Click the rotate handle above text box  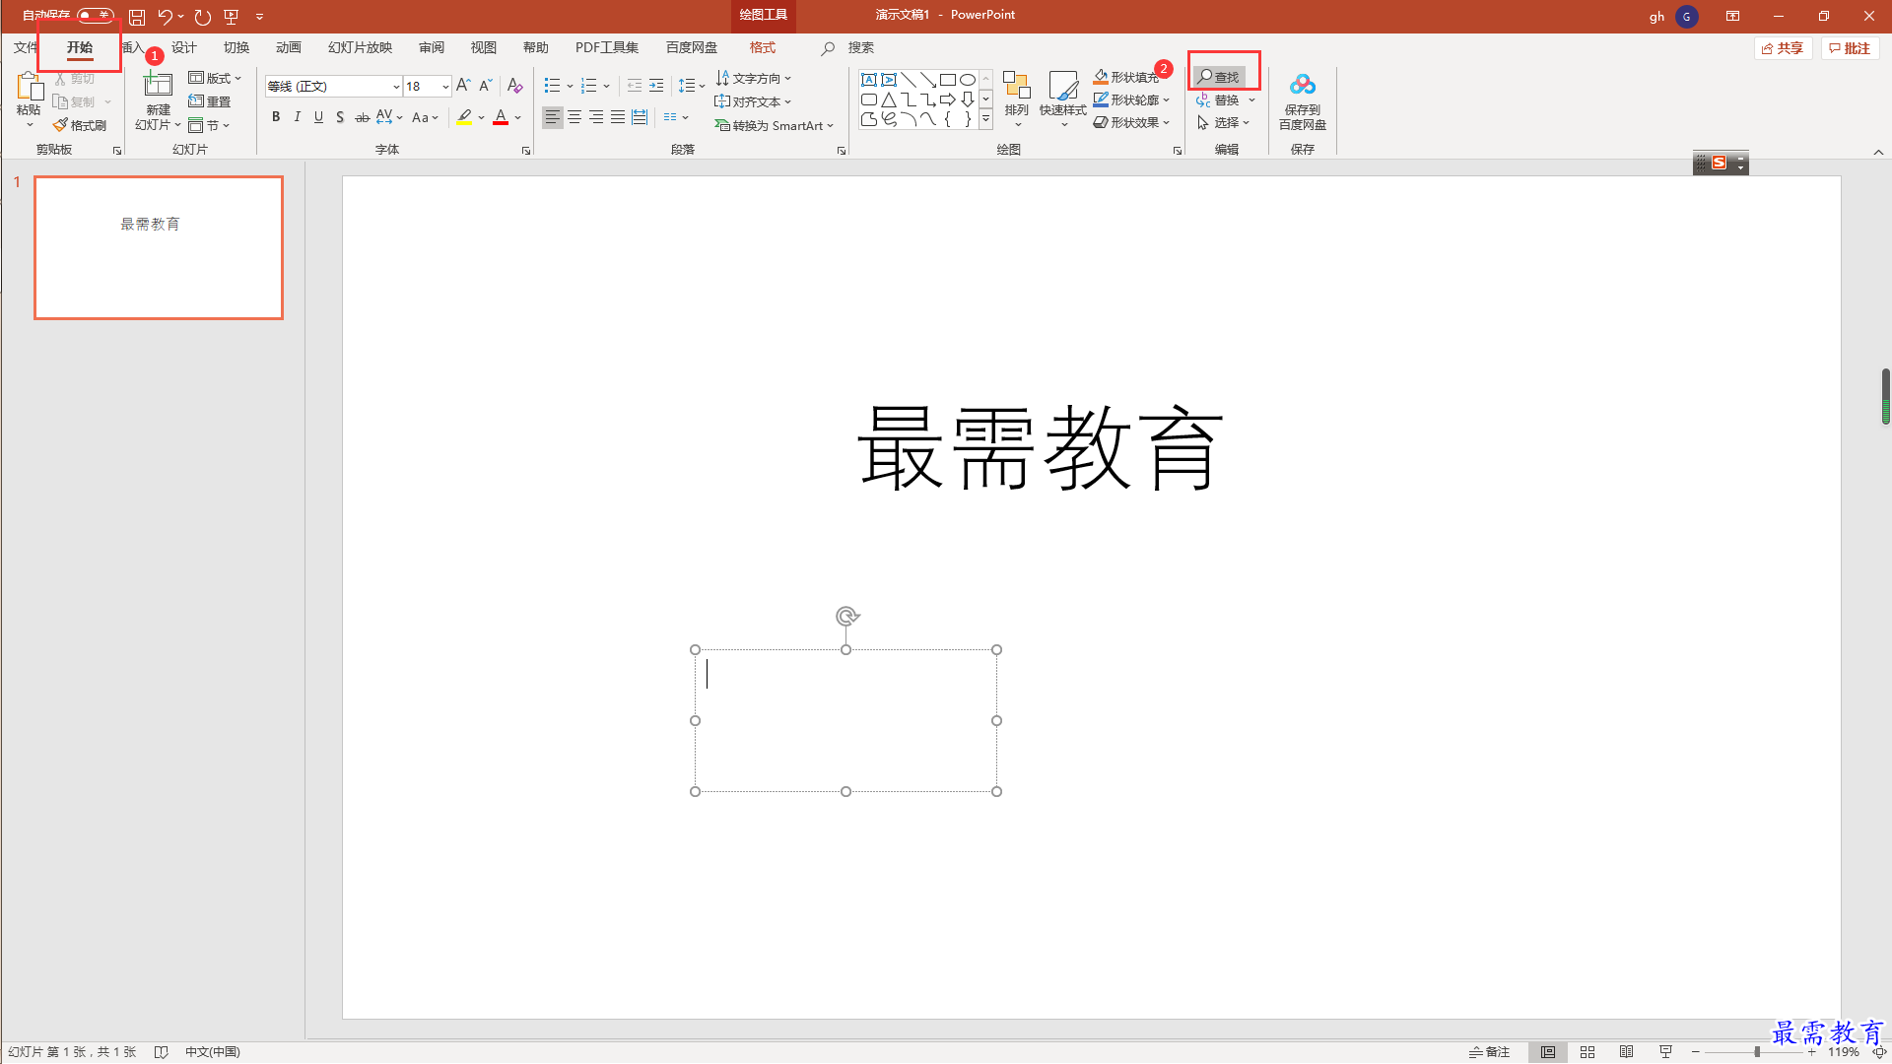846,616
